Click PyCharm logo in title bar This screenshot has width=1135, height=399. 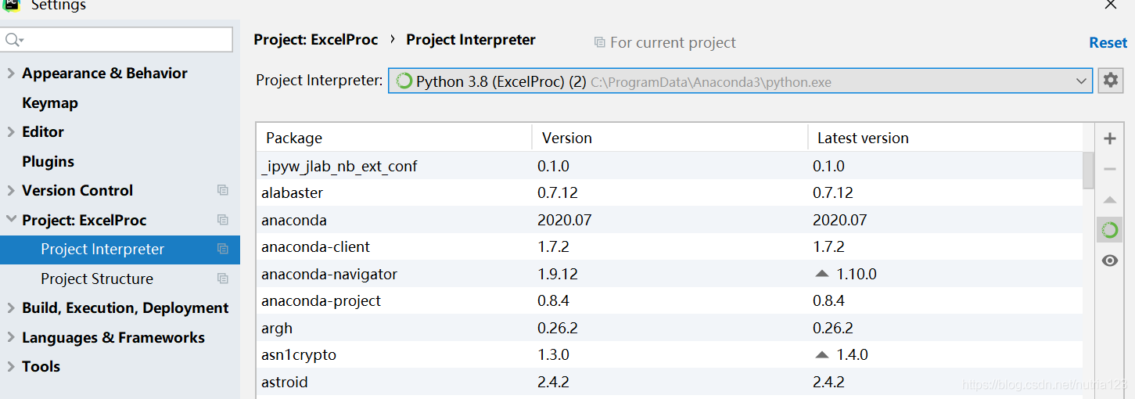coord(11,5)
